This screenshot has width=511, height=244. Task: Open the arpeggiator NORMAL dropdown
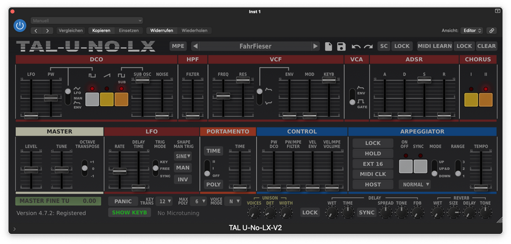click(415, 184)
